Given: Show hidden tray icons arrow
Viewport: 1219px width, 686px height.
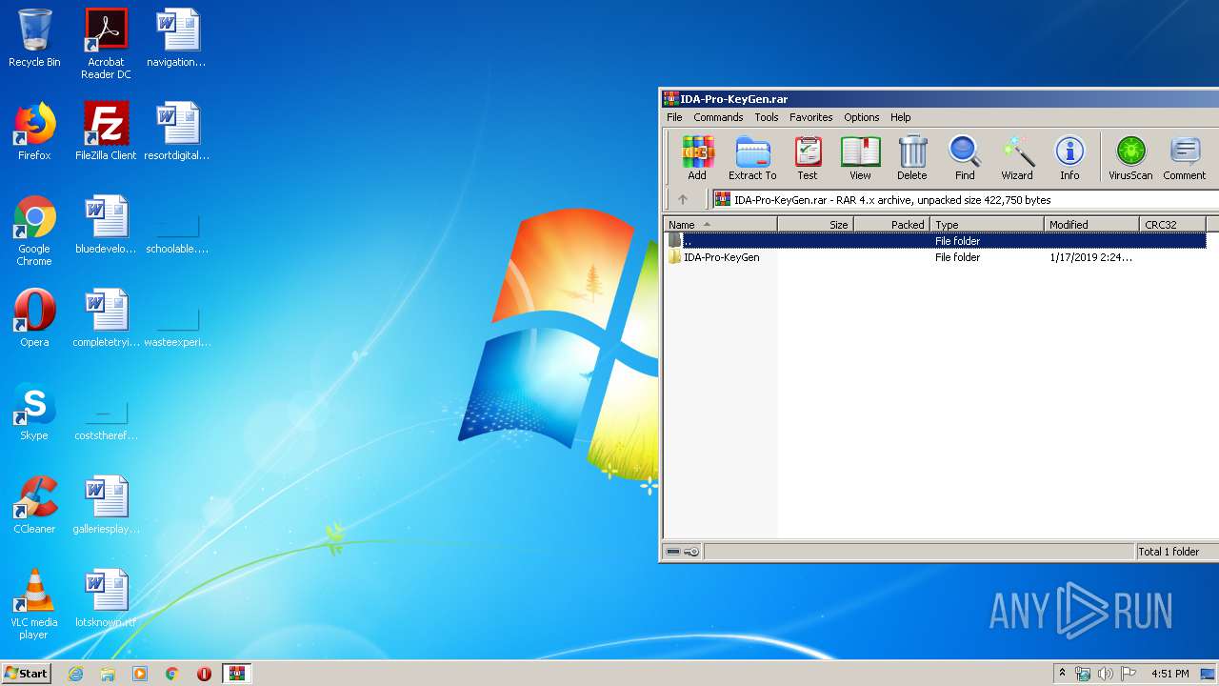Looking at the screenshot, I should pos(1062,674).
